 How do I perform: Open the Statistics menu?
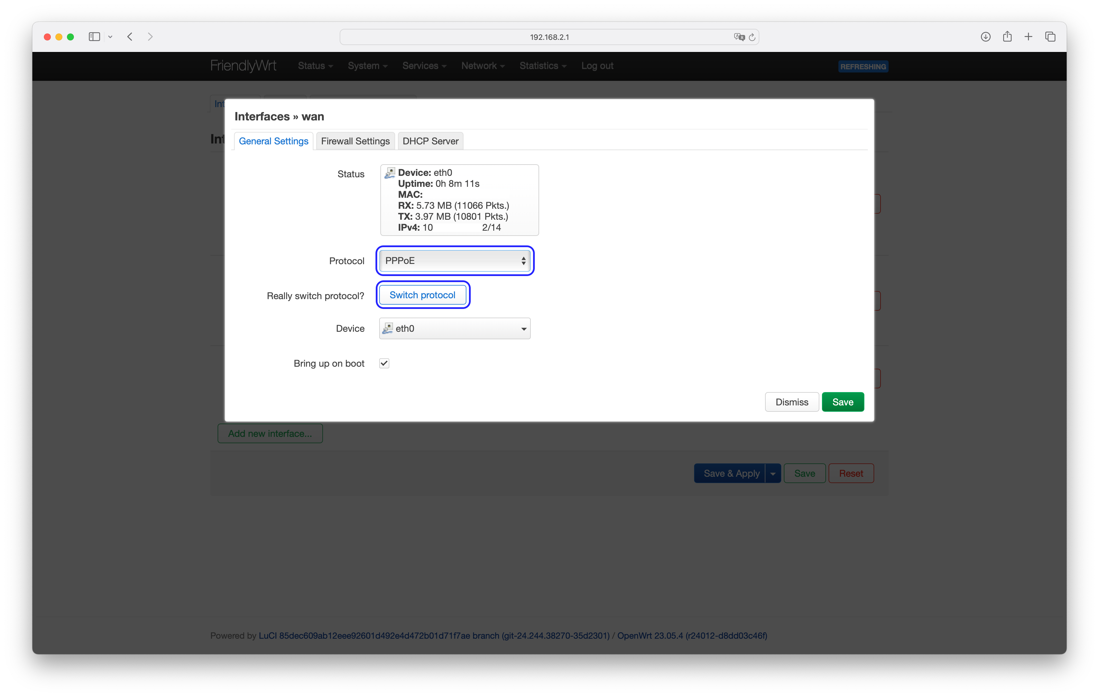click(543, 66)
